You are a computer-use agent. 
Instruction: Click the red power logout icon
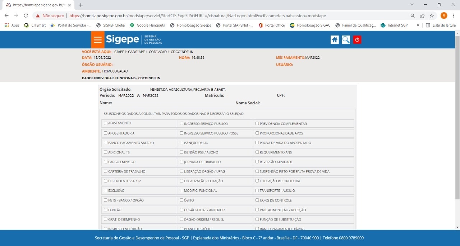357,40
